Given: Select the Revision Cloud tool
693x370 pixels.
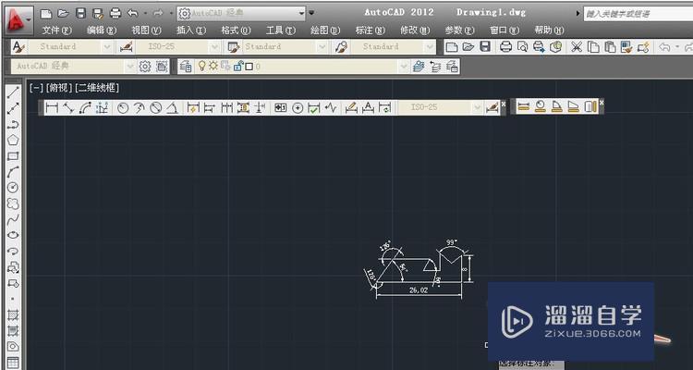Looking at the screenshot, I should [x=13, y=203].
